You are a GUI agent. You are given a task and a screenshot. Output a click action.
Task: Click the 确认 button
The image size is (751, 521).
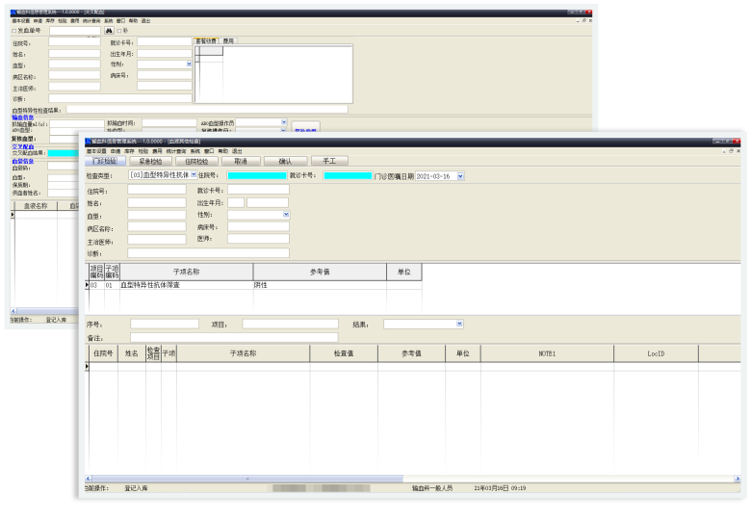click(x=285, y=161)
